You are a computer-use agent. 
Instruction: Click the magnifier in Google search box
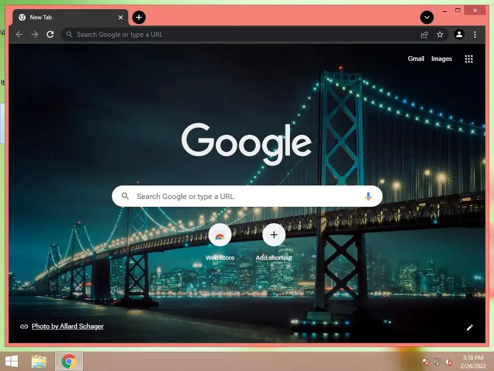(x=125, y=196)
